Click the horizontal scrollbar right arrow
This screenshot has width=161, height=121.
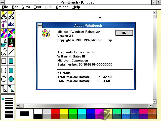pos(151,106)
